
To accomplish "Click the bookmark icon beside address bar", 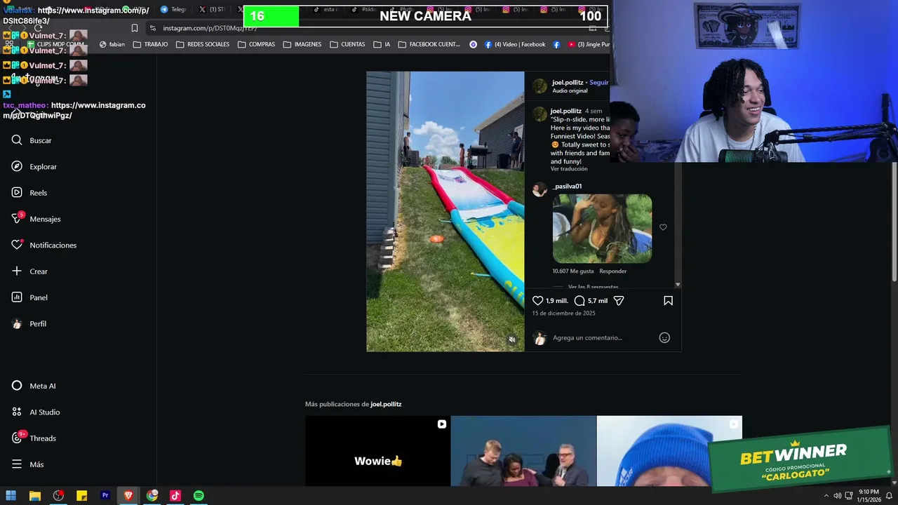I will point(135,28).
